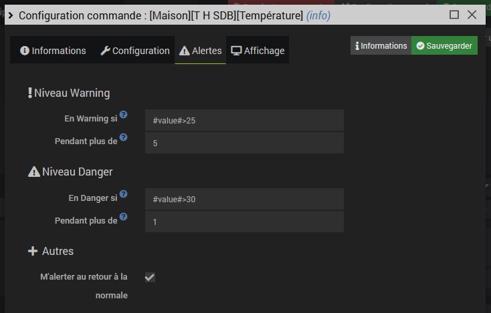The height and width of the screenshot is (313, 491).
Task: Maximize the configuration dialog window
Action: pos(454,15)
